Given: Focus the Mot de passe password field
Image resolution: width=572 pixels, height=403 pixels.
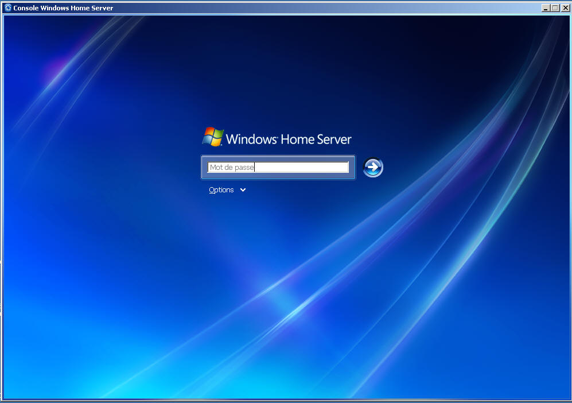Looking at the screenshot, I should click(278, 167).
